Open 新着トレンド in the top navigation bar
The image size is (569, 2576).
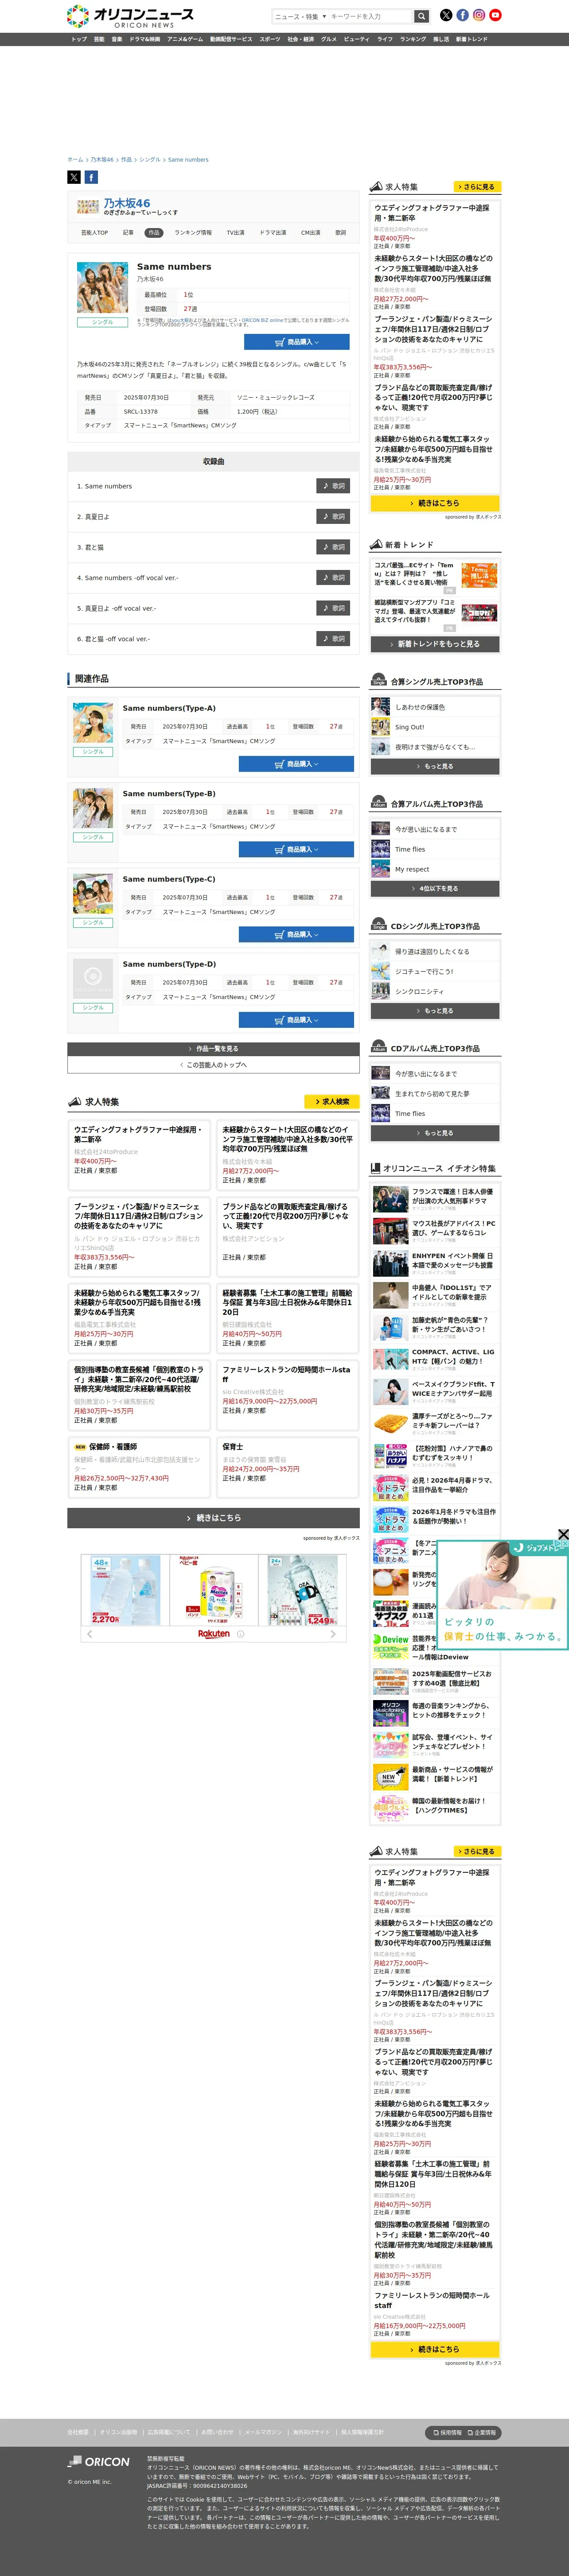[x=472, y=39]
